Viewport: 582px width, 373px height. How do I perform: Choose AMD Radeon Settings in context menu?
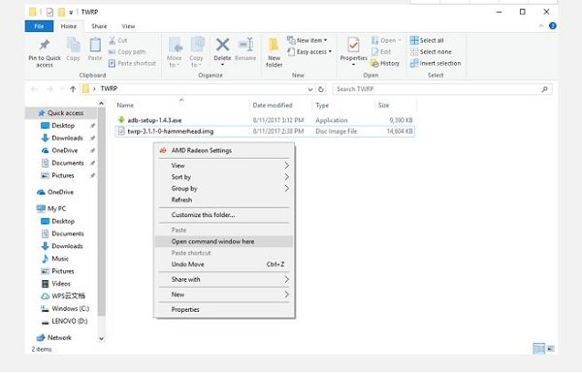click(224, 150)
